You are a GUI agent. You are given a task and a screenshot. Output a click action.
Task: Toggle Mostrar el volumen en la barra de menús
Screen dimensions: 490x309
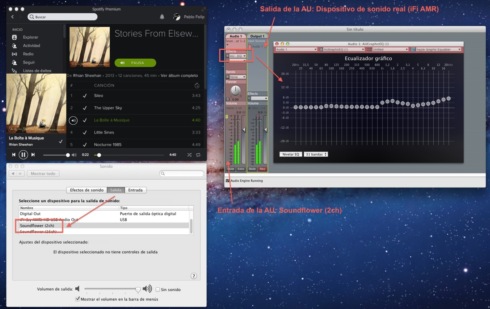pyautogui.click(x=78, y=299)
